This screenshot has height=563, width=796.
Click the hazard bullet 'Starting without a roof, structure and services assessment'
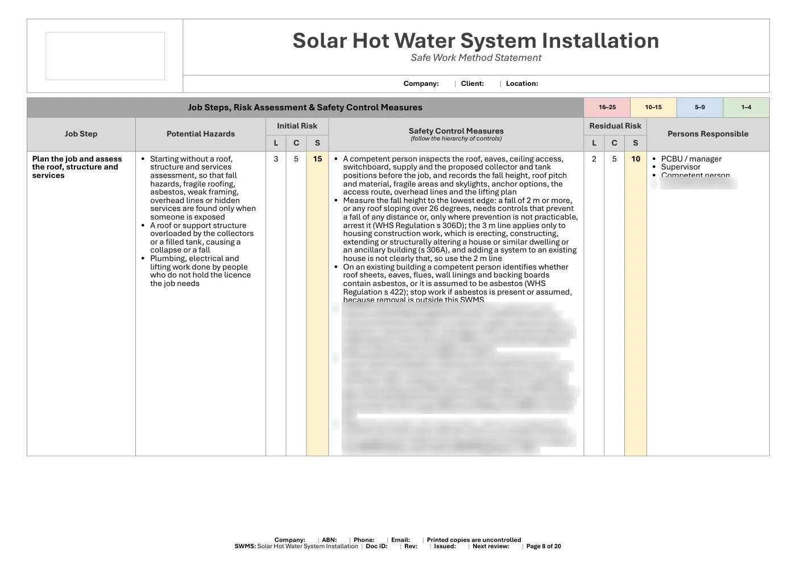(x=203, y=188)
